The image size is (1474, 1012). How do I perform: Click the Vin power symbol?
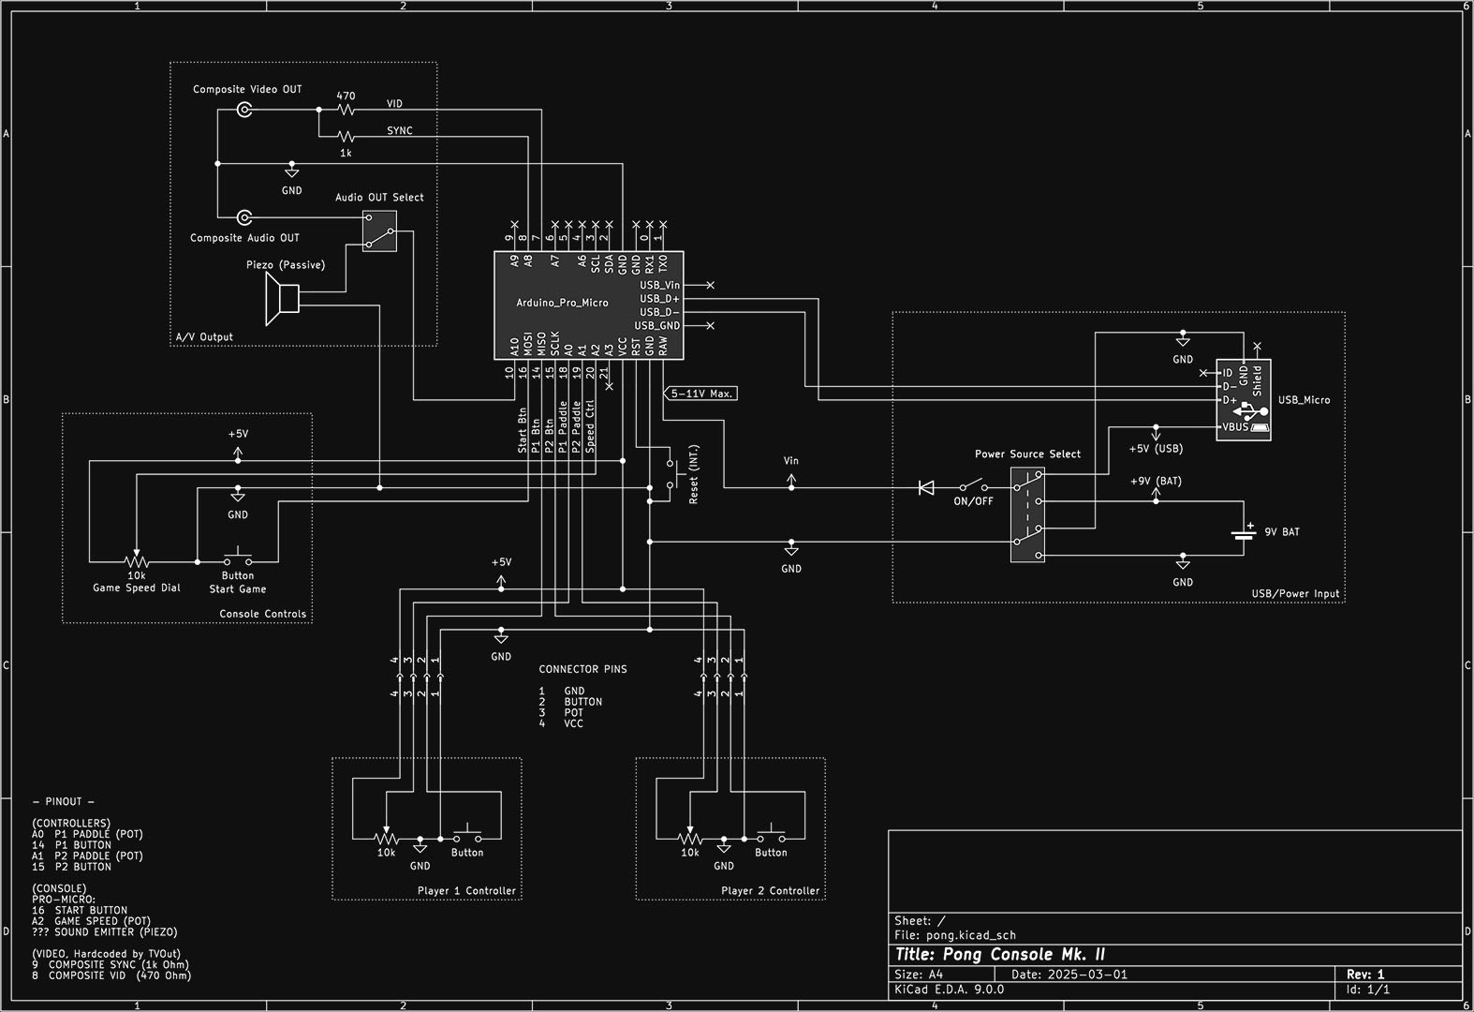tap(791, 479)
